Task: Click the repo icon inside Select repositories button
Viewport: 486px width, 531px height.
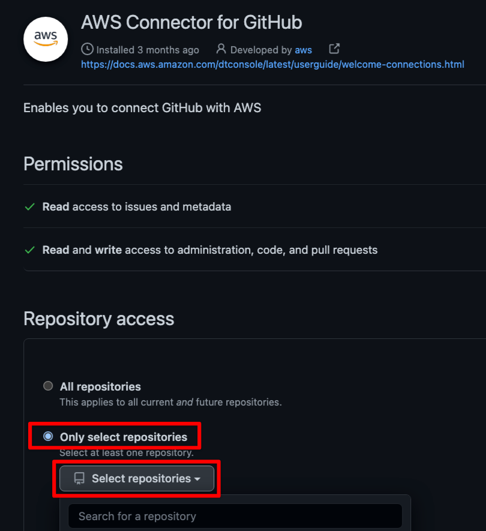Action: 79,479
